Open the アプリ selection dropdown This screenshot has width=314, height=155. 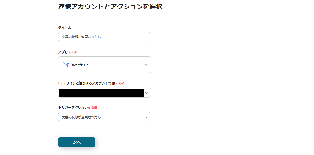pyautogui.click(x=105, y=65)
